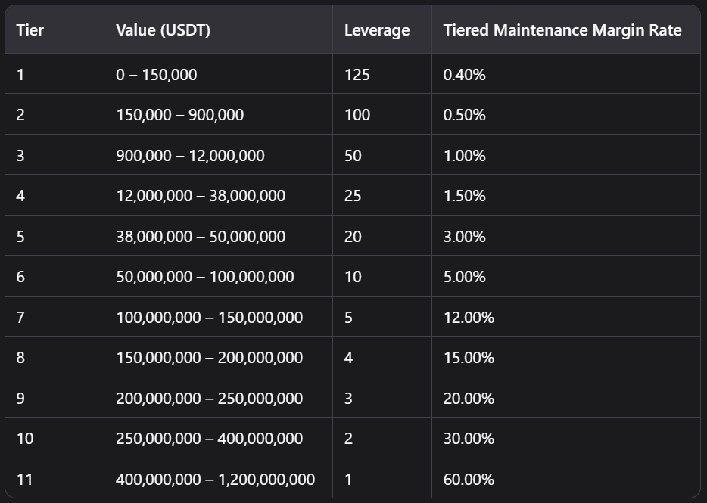Click the Tiered Maintenance Margin Rate header
Viewport: 707px width, 503px height.
point(562,30)
